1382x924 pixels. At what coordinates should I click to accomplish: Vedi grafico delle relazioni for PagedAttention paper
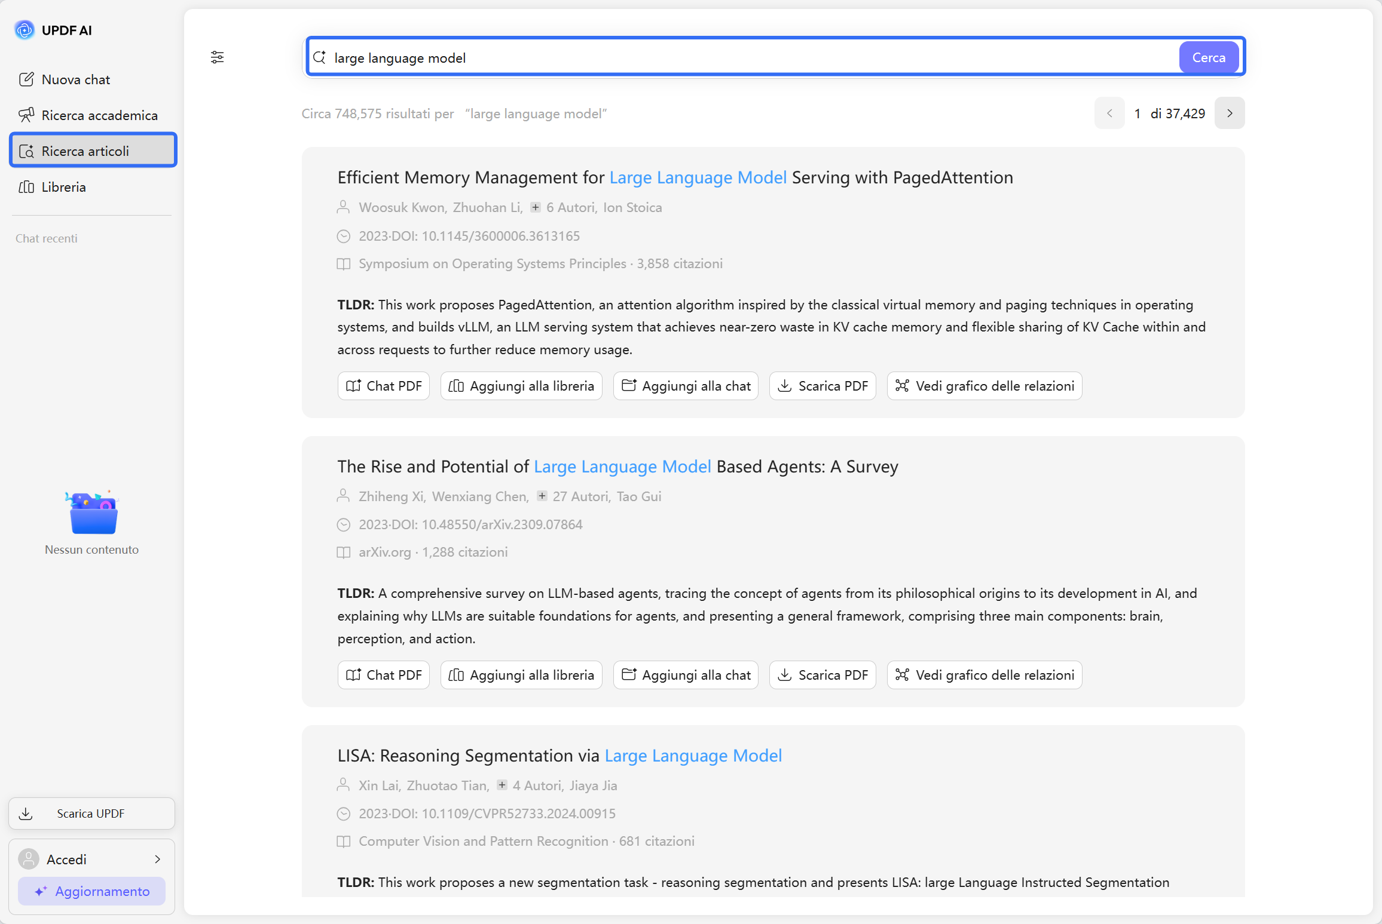(984, 386)
